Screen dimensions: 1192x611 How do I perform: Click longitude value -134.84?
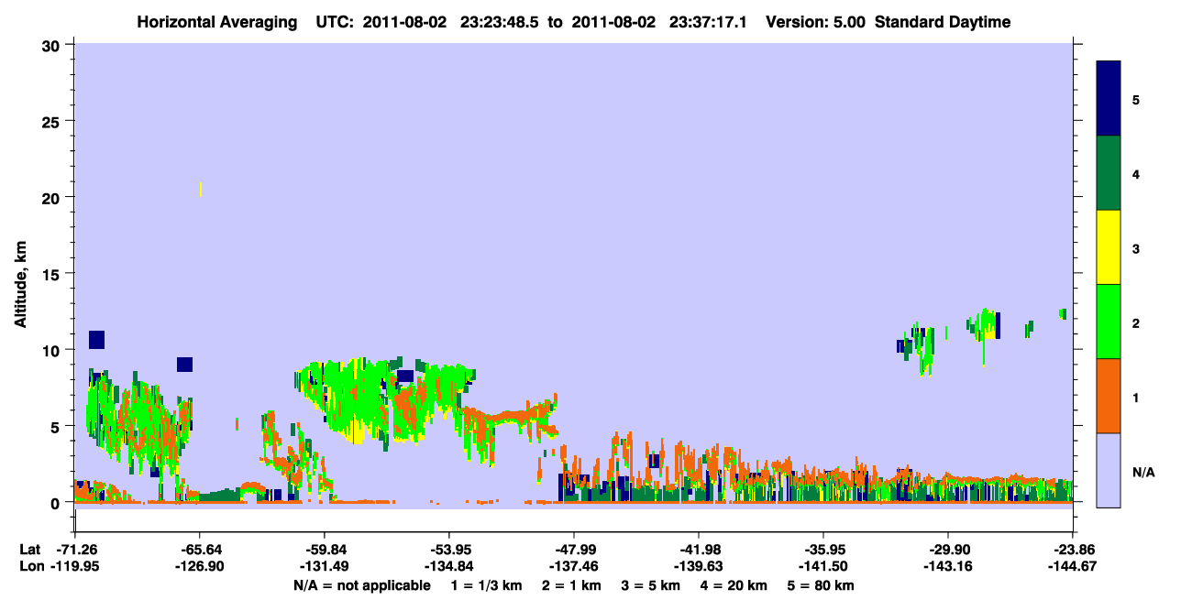[448, 567]
